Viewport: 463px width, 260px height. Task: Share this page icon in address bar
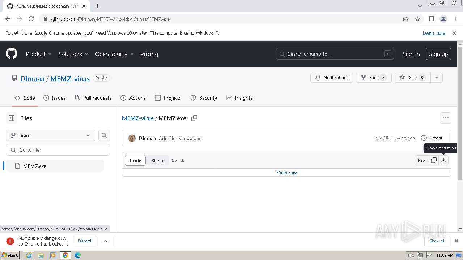[x=406, y=19]
